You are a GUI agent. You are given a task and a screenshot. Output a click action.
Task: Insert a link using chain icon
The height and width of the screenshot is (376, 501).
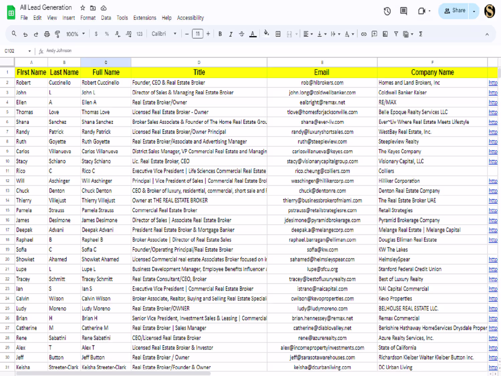pyautogui.click(x=364, y=34)
